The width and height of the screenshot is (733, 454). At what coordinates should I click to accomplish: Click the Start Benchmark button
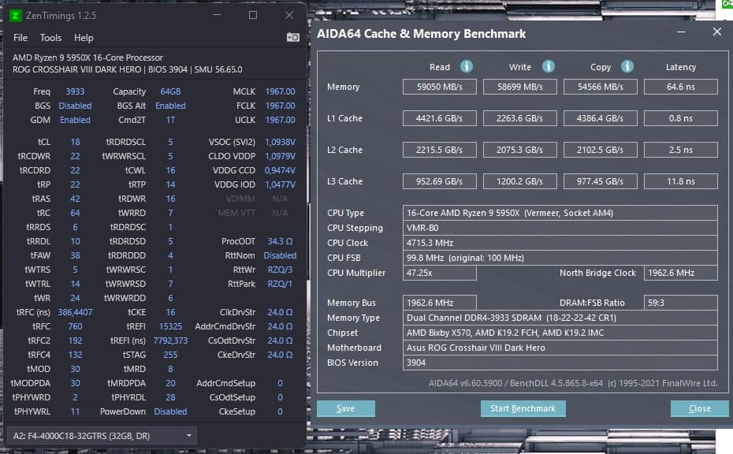pyautogui.click(x=523, y=408)
